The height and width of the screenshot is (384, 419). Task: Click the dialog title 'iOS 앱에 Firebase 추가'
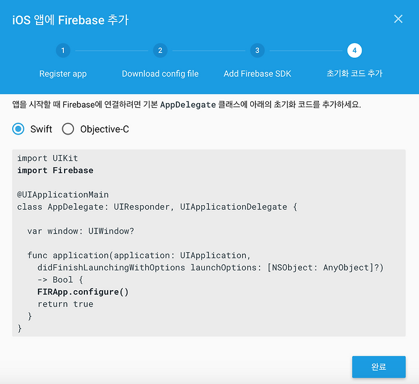[x=70, y=20]
